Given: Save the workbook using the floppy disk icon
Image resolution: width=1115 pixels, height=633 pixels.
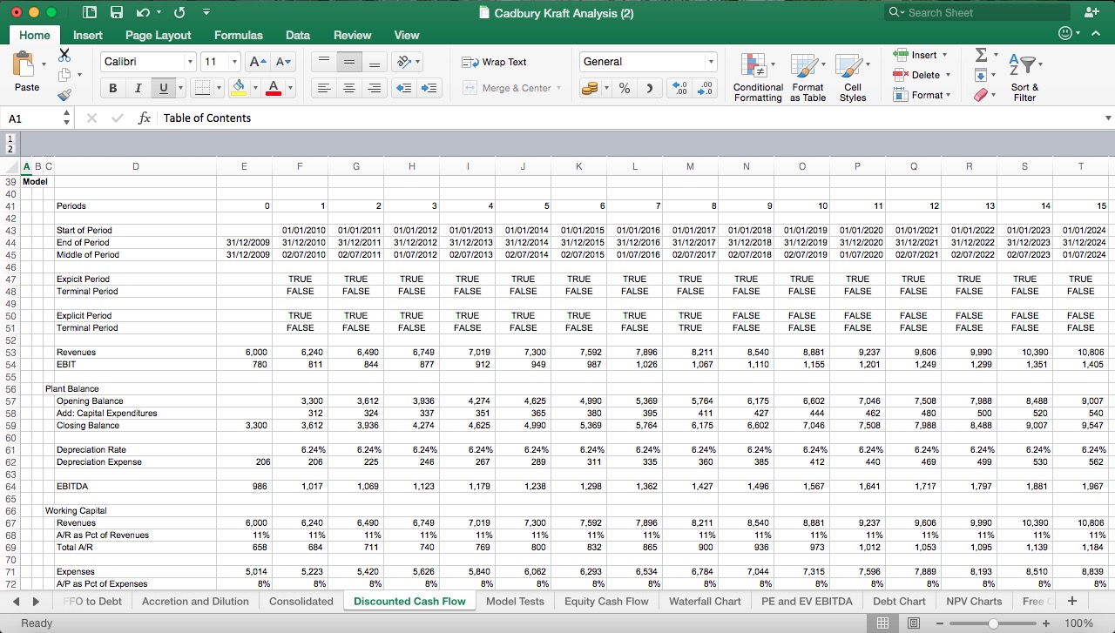Looking at the screenshot, I should [x=117, y=12].
